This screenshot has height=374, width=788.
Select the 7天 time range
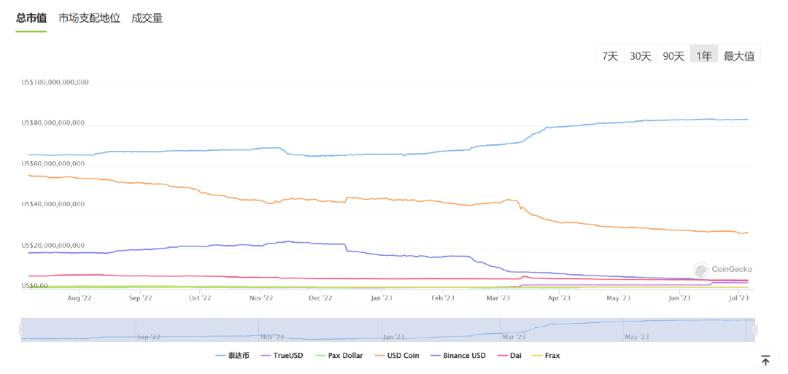click(610, 55)
